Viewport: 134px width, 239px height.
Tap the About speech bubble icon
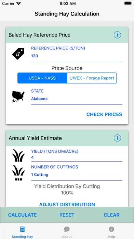[67, 229]
